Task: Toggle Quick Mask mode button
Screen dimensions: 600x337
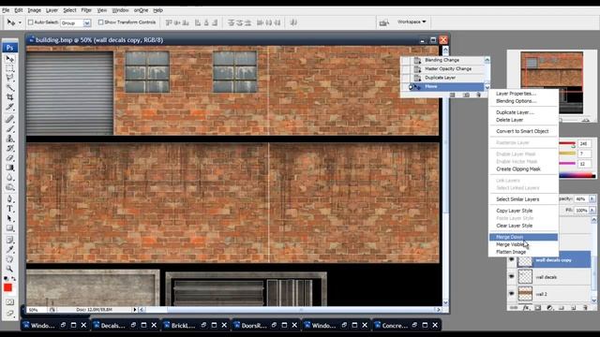Action: click(x=10, y=301)
